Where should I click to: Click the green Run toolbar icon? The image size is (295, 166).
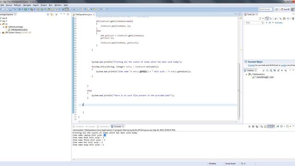point(25,9)
